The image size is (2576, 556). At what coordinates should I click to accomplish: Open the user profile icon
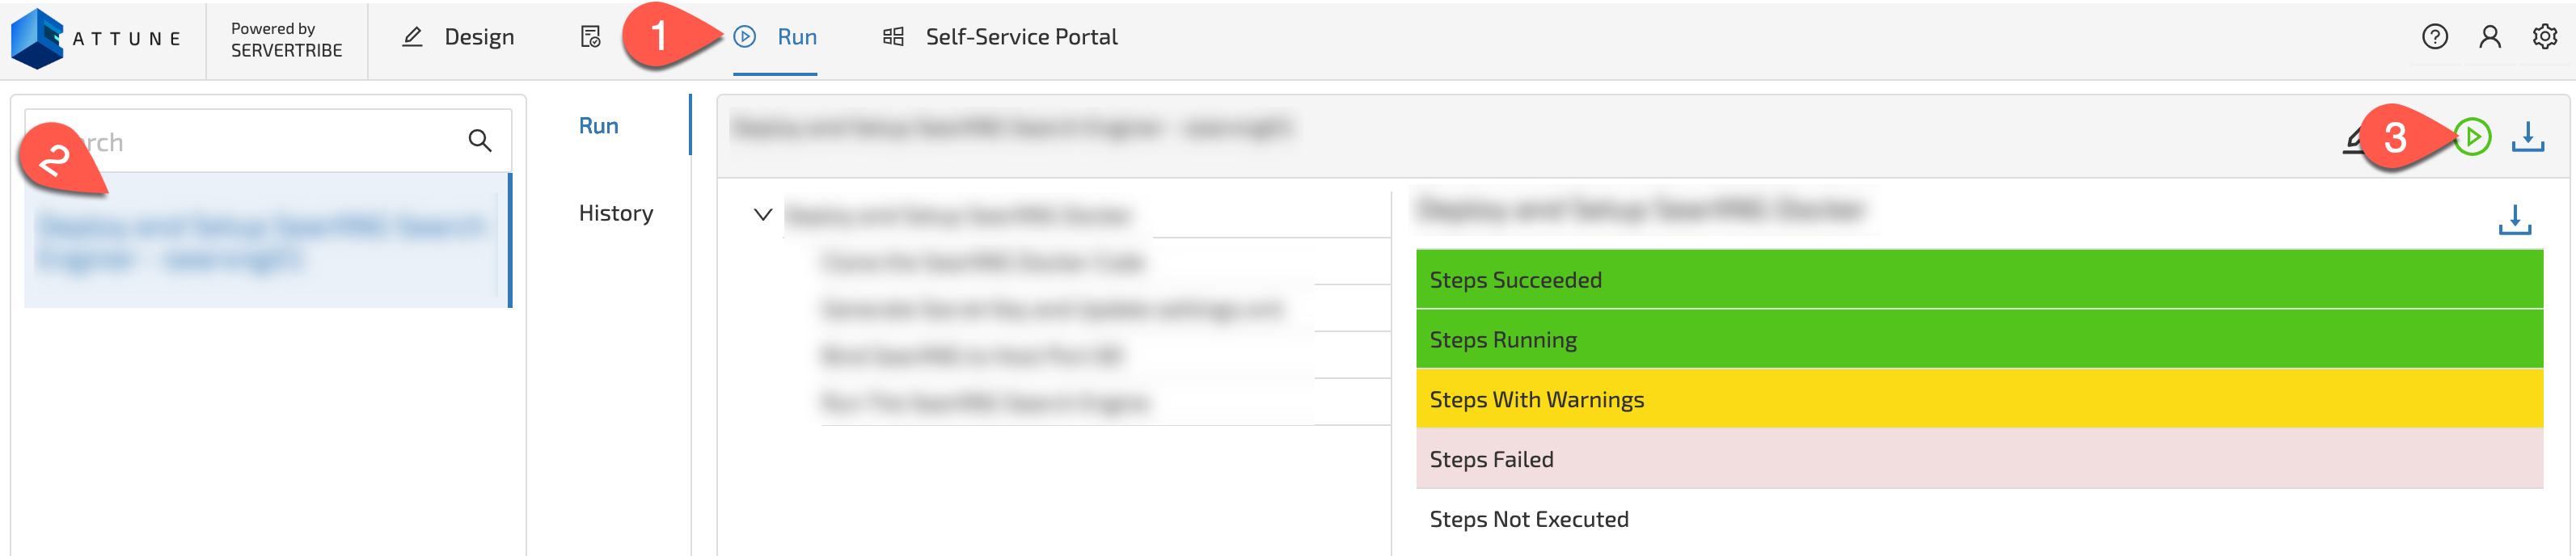(x=2490, y=37)
